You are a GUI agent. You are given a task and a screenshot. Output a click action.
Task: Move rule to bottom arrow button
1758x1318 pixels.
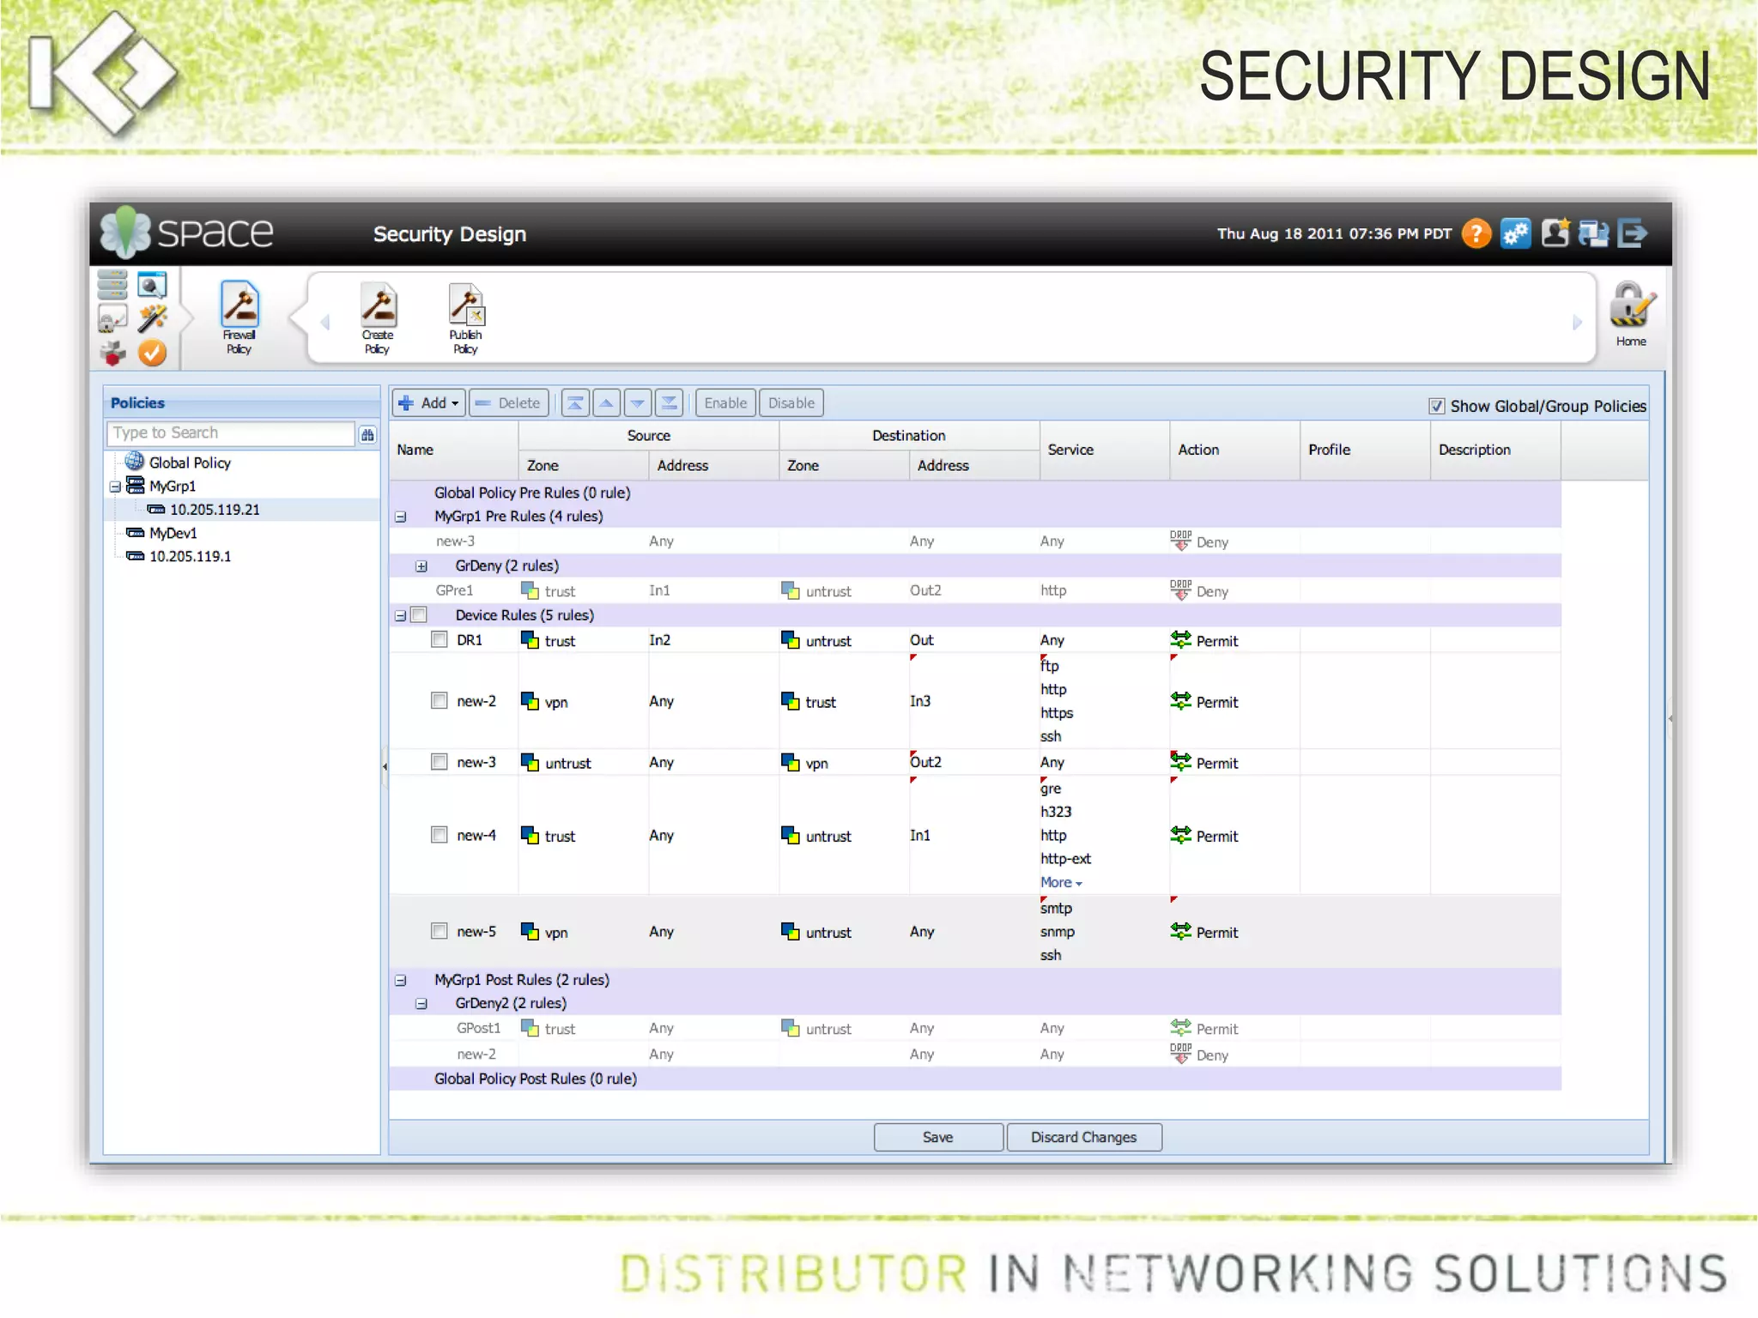(x=669, y=402)
